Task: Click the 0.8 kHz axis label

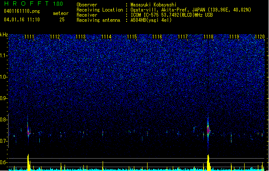Action: (4, 120)
